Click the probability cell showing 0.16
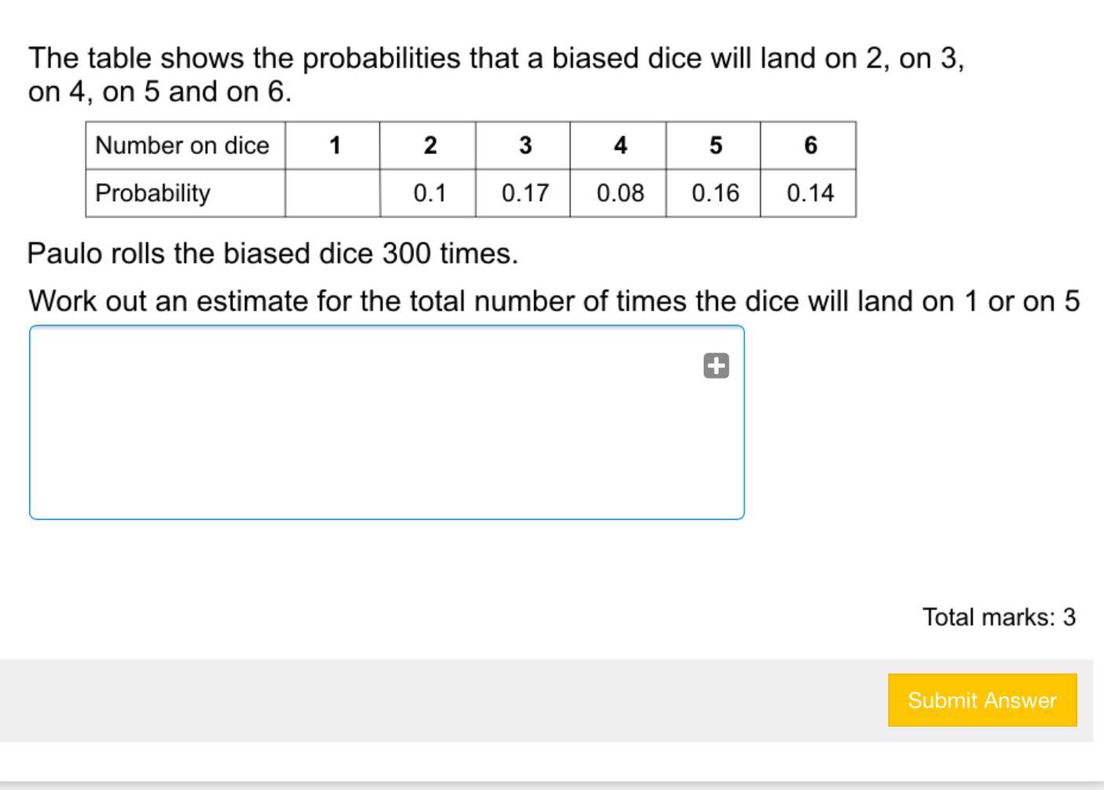1104x790 pixels. click(x=713, y=193)
